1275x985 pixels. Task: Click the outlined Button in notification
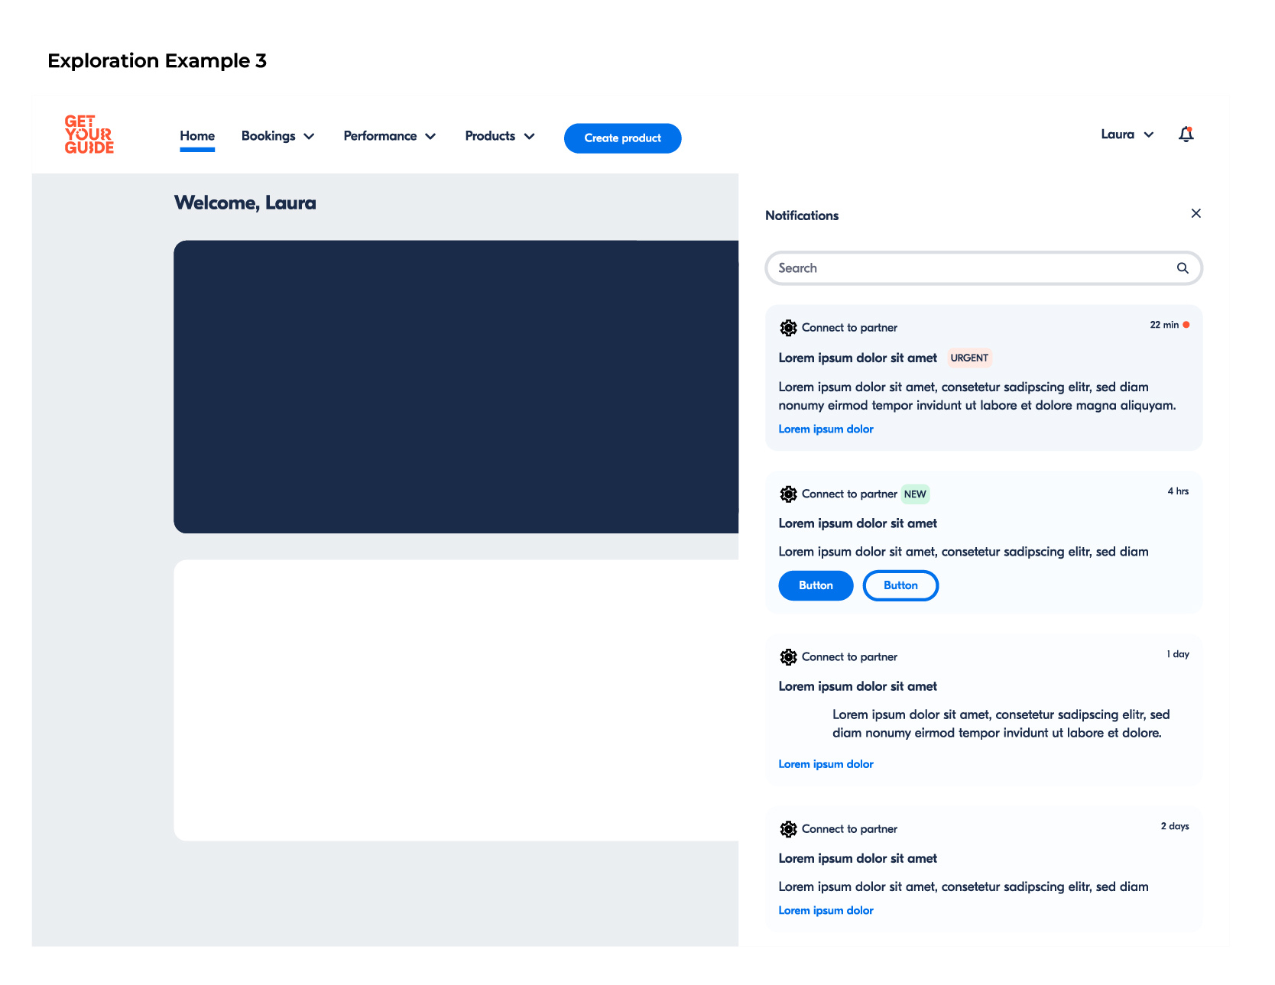[x=900, y=585]
